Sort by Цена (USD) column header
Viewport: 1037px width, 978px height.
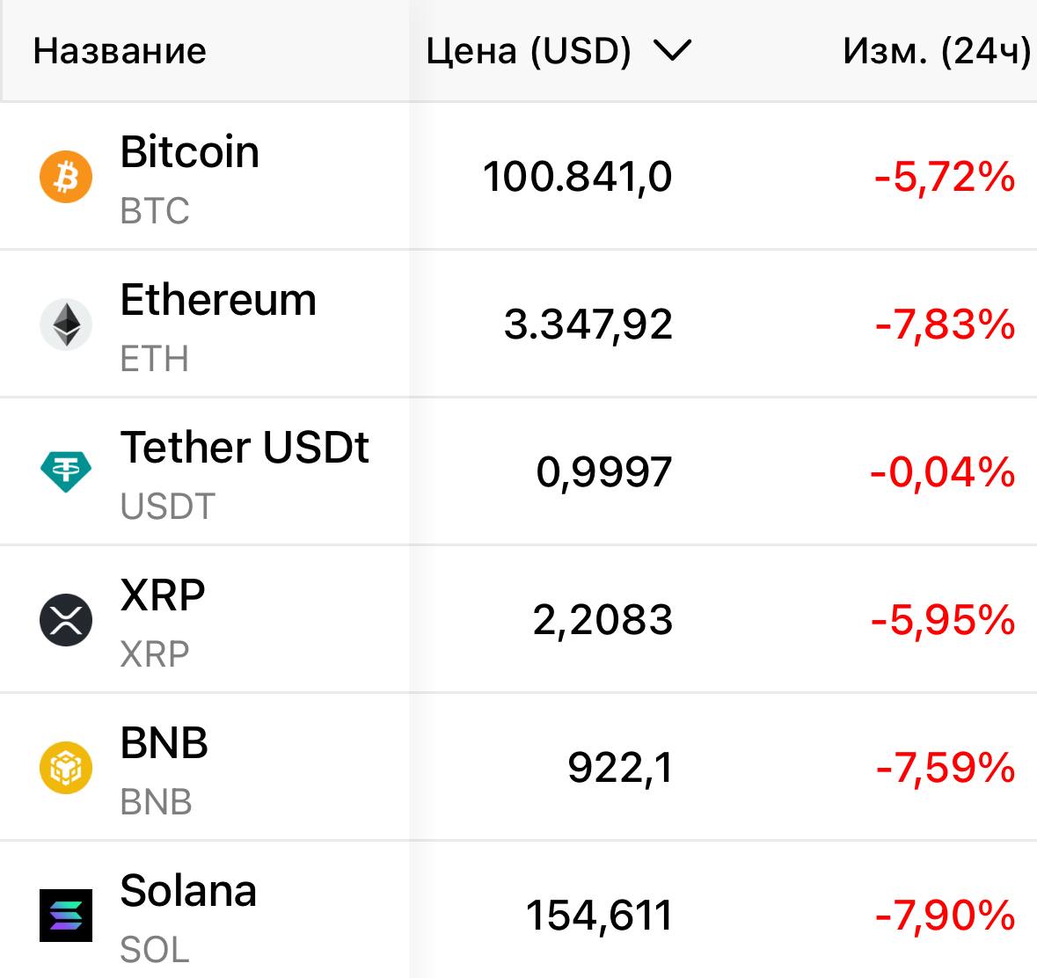(x=529, y=51)
